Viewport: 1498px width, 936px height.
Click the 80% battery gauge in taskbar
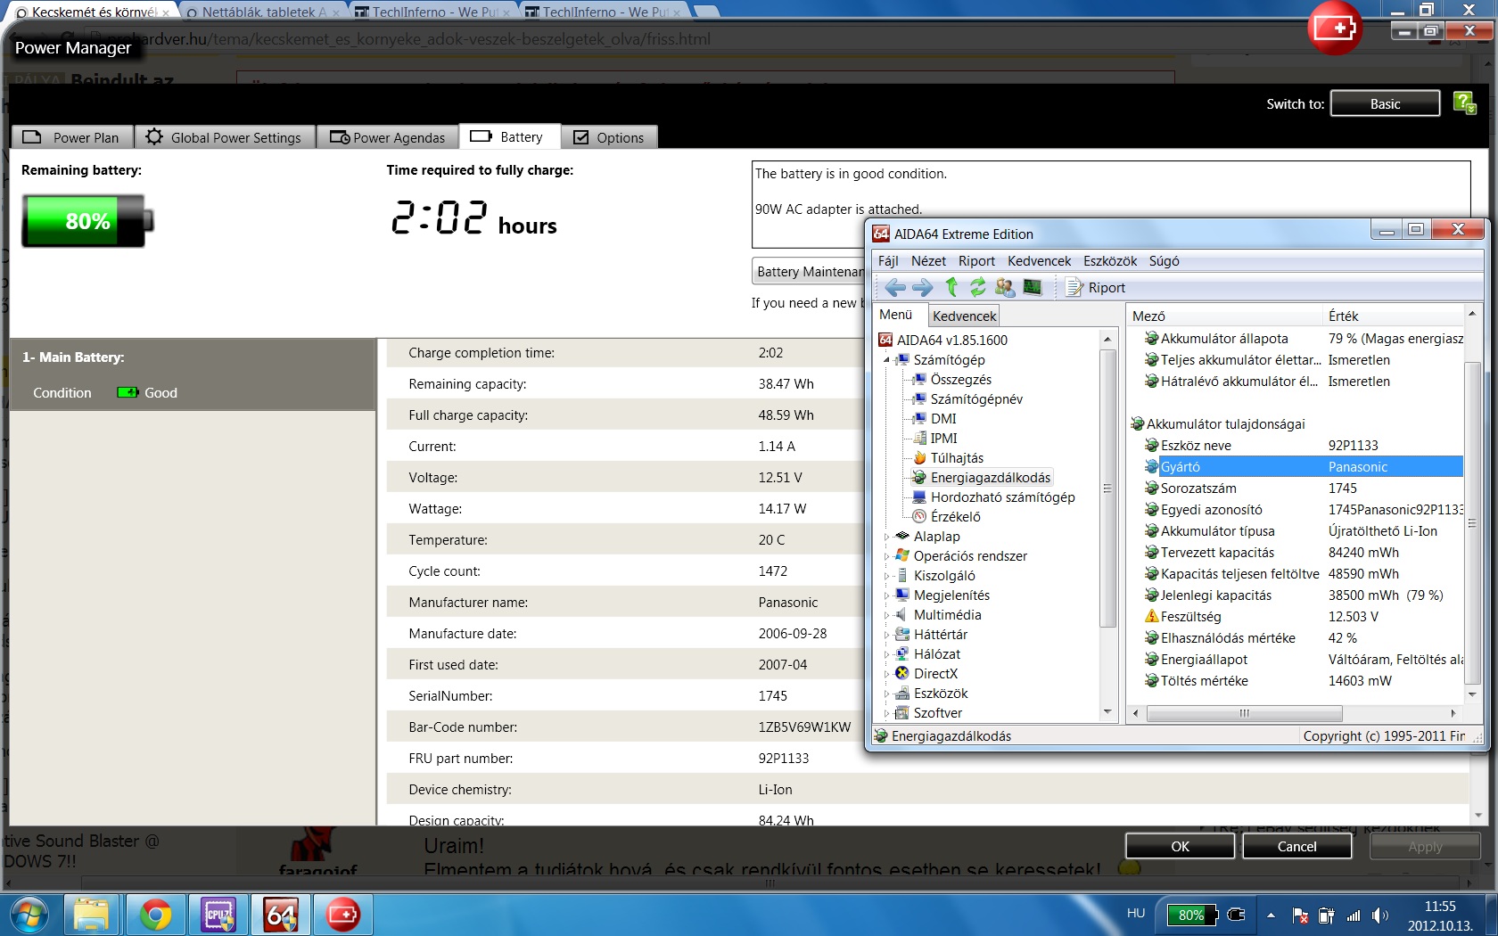(x=1190, y=915)
